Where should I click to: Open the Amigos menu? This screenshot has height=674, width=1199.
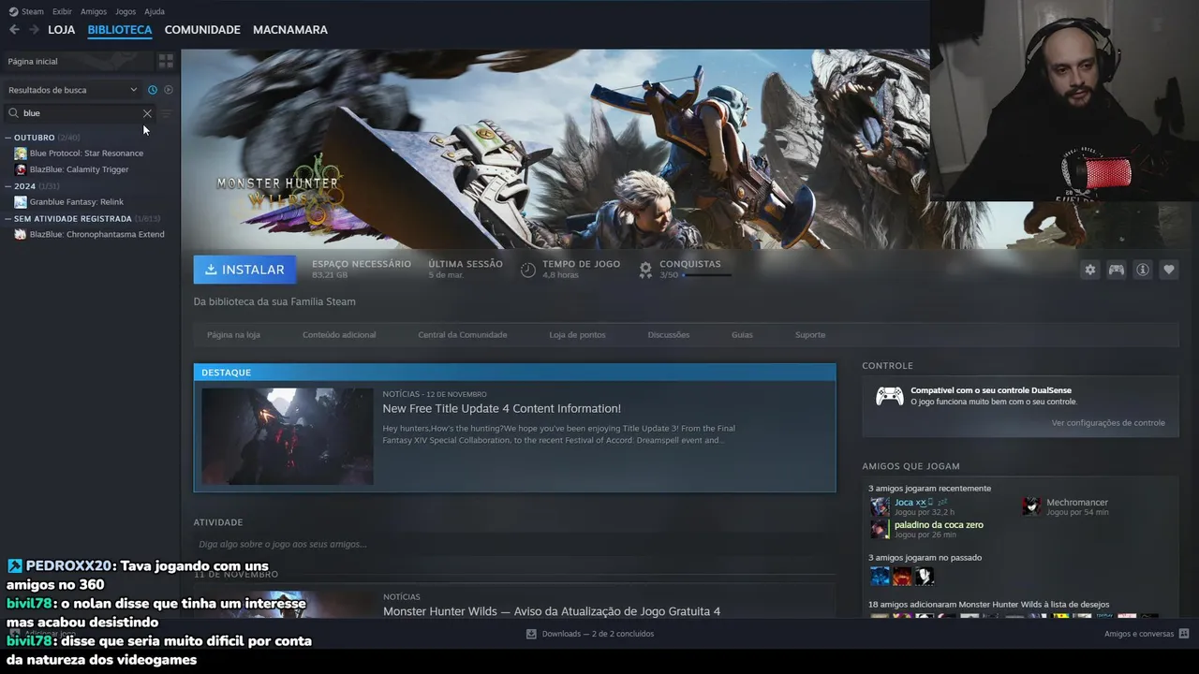coord(94,11)
